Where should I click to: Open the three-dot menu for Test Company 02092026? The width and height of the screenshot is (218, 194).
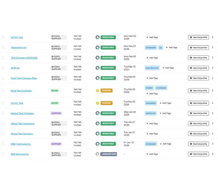[213, 58]
